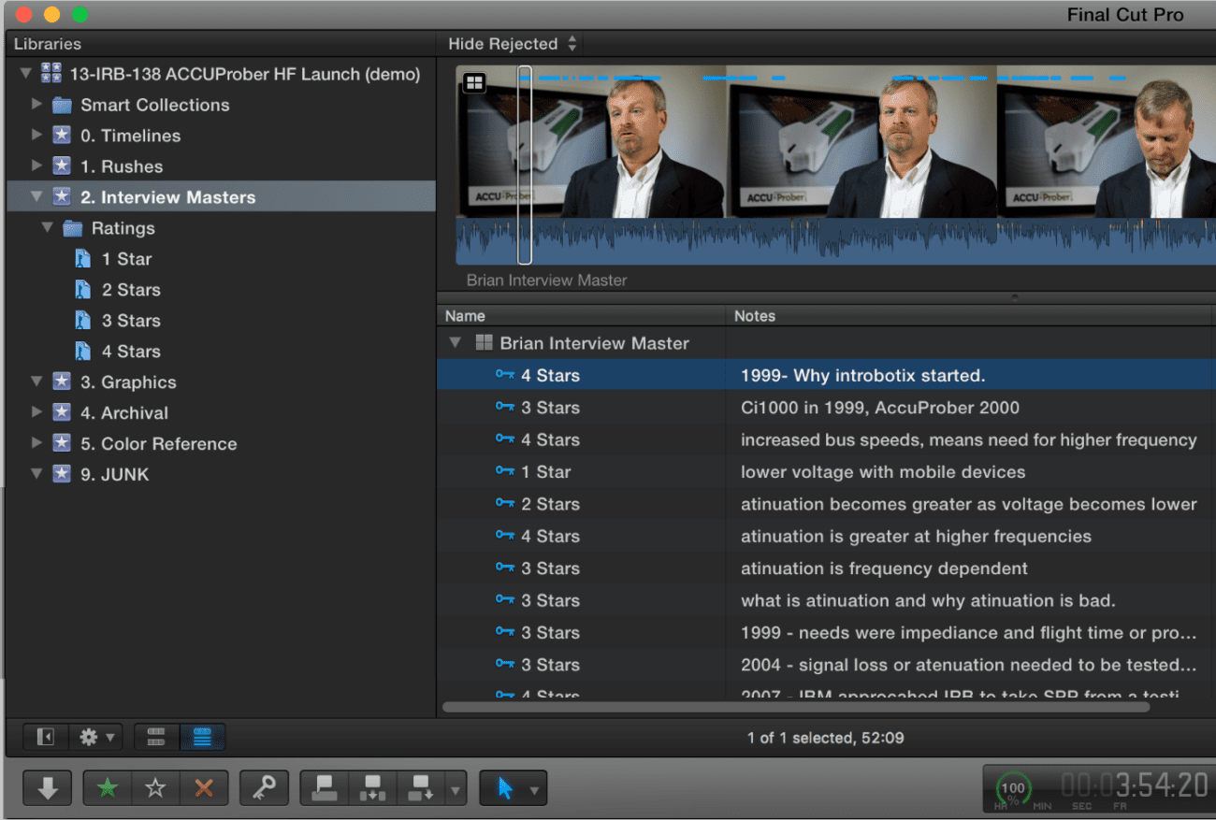Click the Import media down-arrow icon

(47, 788)
